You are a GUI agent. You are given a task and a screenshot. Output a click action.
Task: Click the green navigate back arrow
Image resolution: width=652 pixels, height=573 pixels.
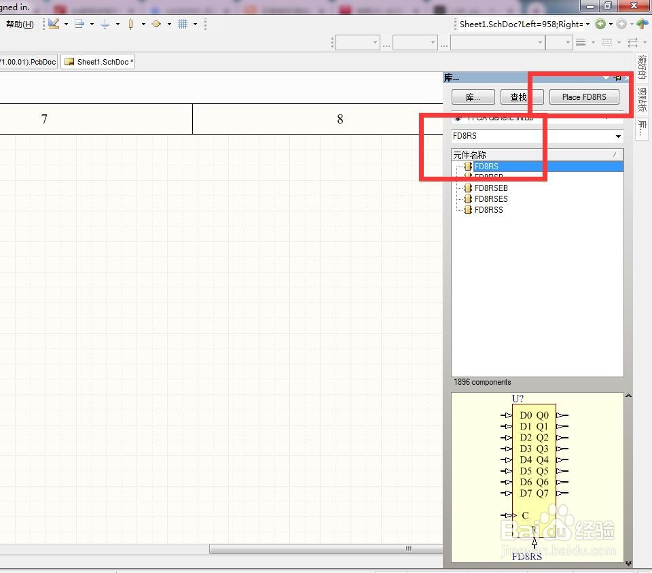(x=600, y=24)
